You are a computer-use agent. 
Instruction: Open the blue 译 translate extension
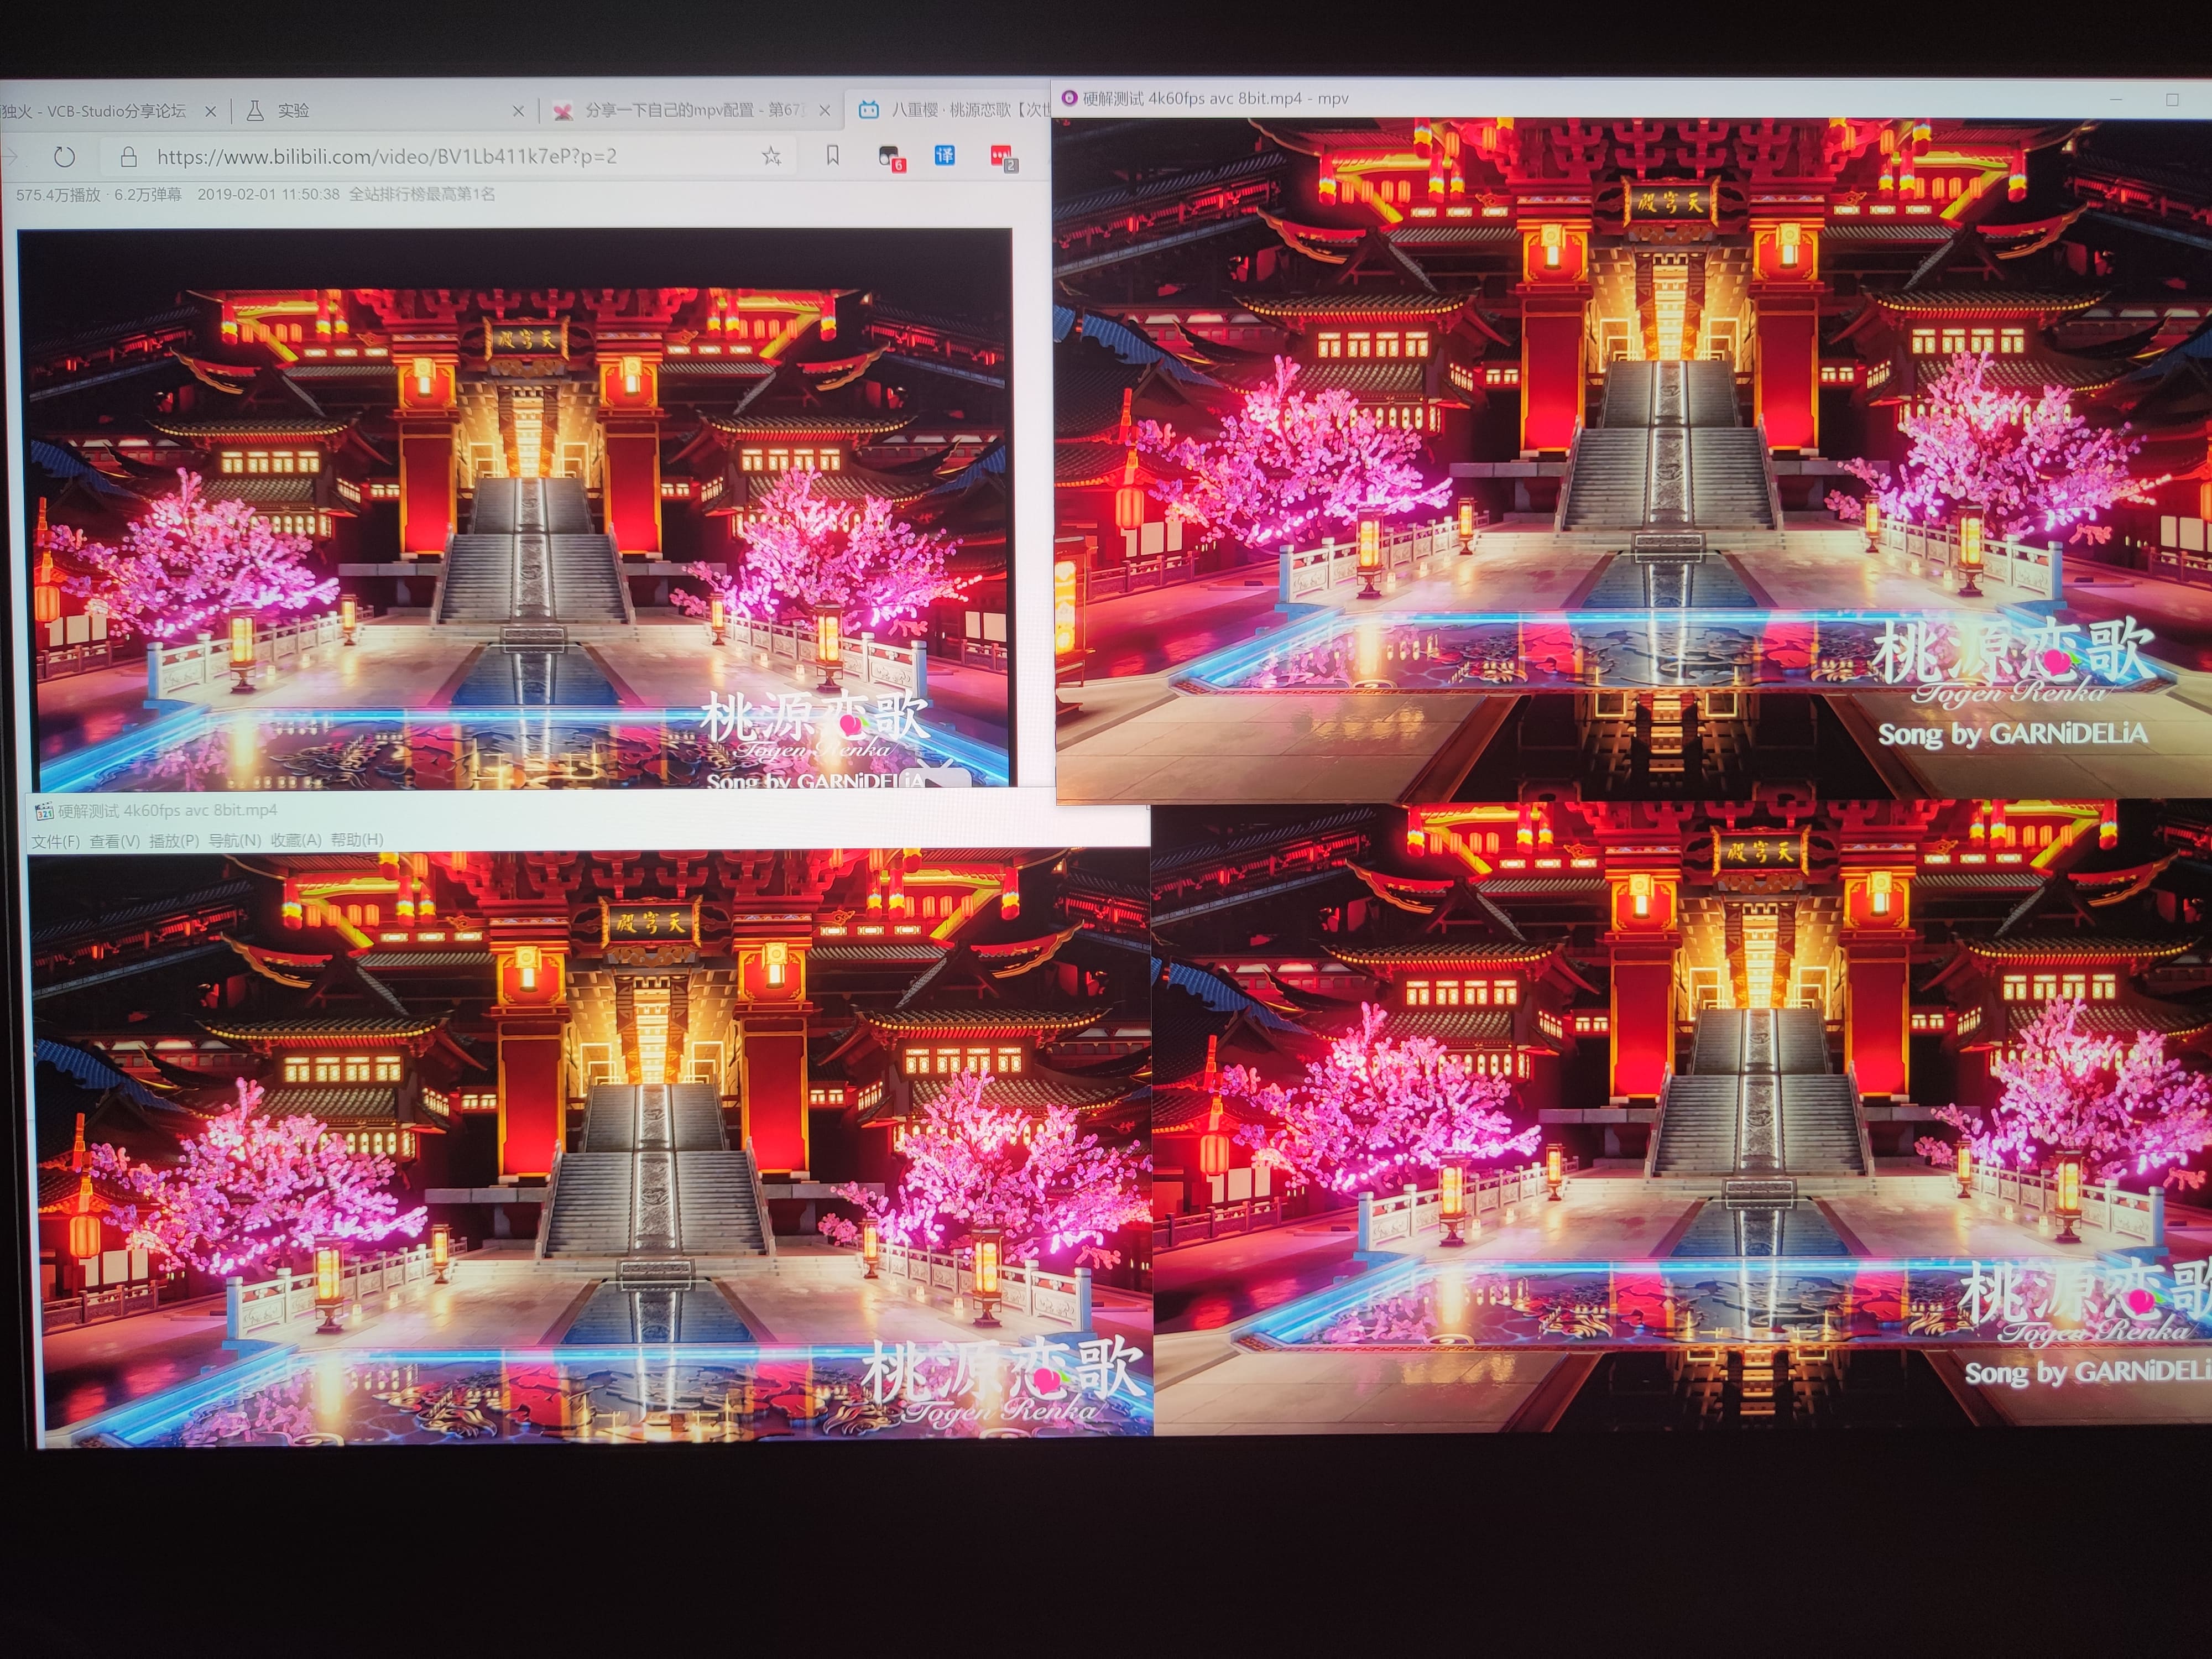tap(944, 155)
